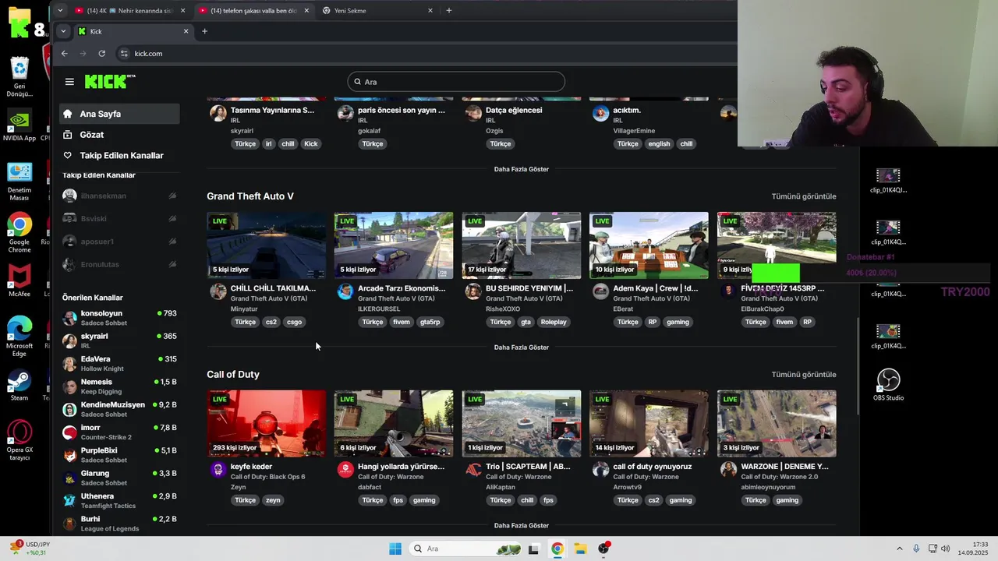Viewport: 998px width, 561px height.
Task: Open Ana Sayfa in sidebar
Action: (x=119, y=114)
